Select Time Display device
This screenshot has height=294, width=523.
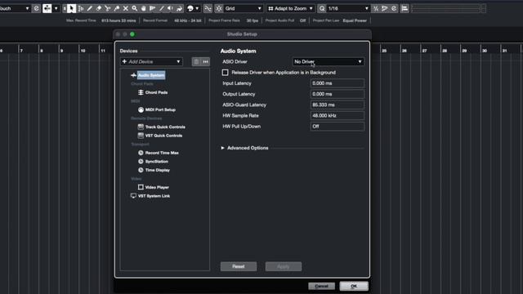coord(158,170)
